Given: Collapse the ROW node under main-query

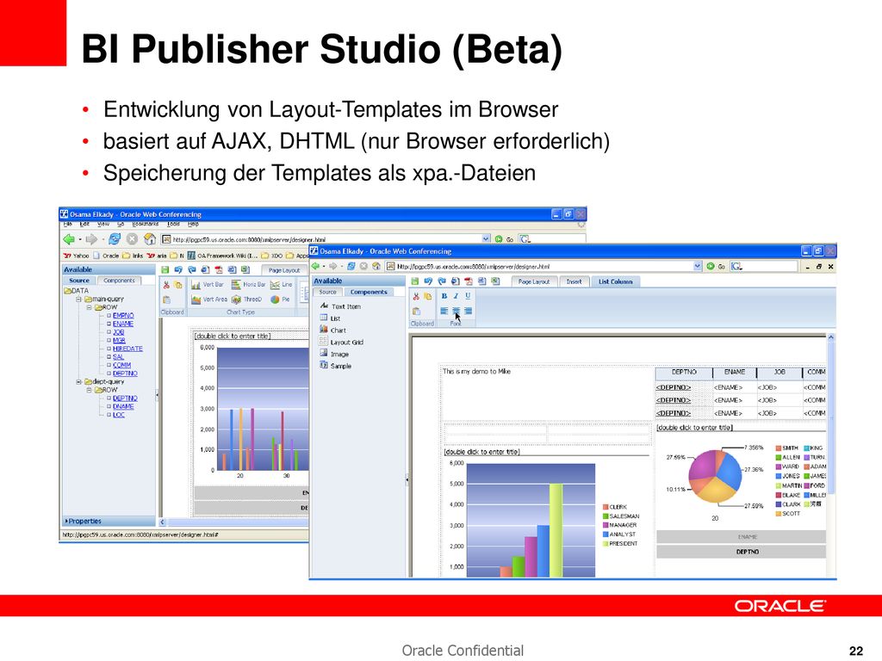Looking at the screenshot, I should (x=89, y=308).
